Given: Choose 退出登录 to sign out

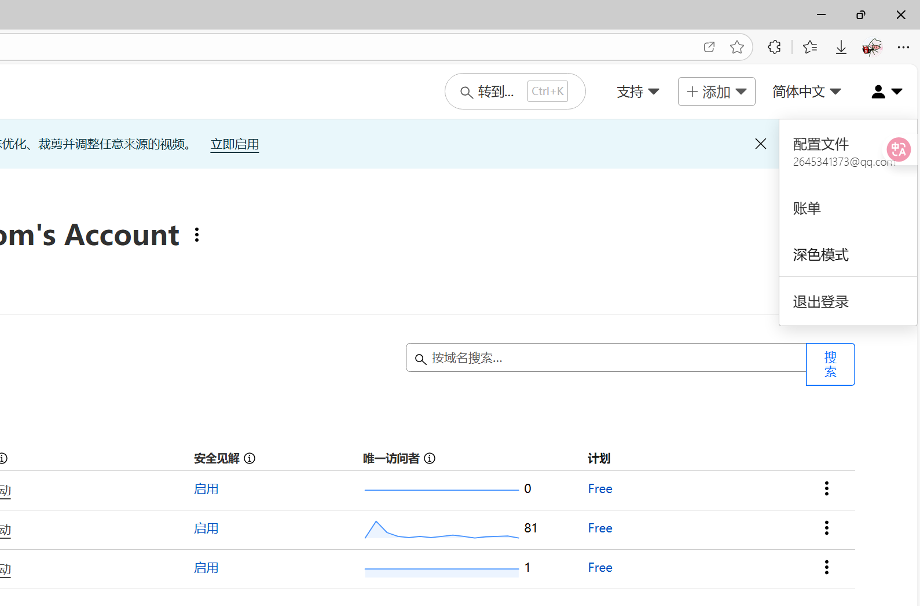Looking at the screenshot, I should [x=820, y=302].
